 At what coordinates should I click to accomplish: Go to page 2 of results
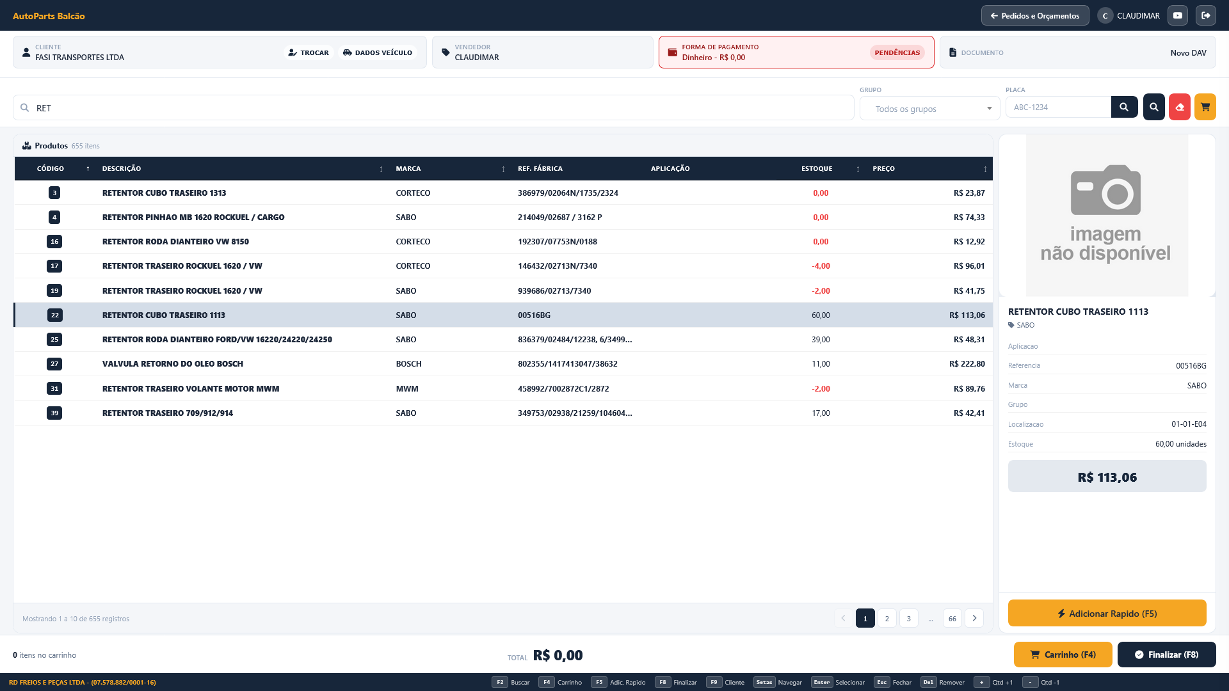887,618
